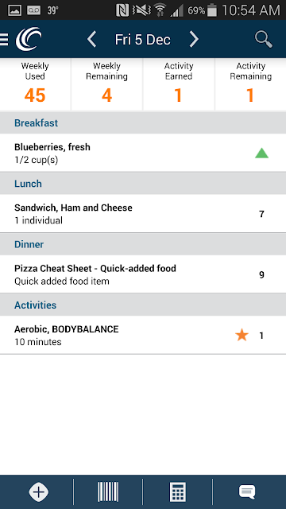Select the Breakfast section header
This screenshot has height=509, width=286.
click(143, 122)
